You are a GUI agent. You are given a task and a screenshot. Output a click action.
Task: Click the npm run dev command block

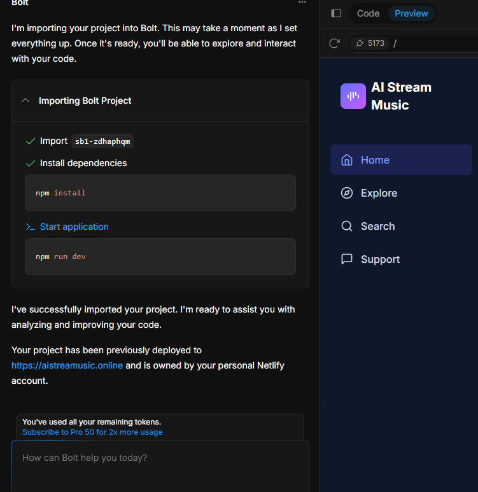pyautogui.click(x=160, y=257)
